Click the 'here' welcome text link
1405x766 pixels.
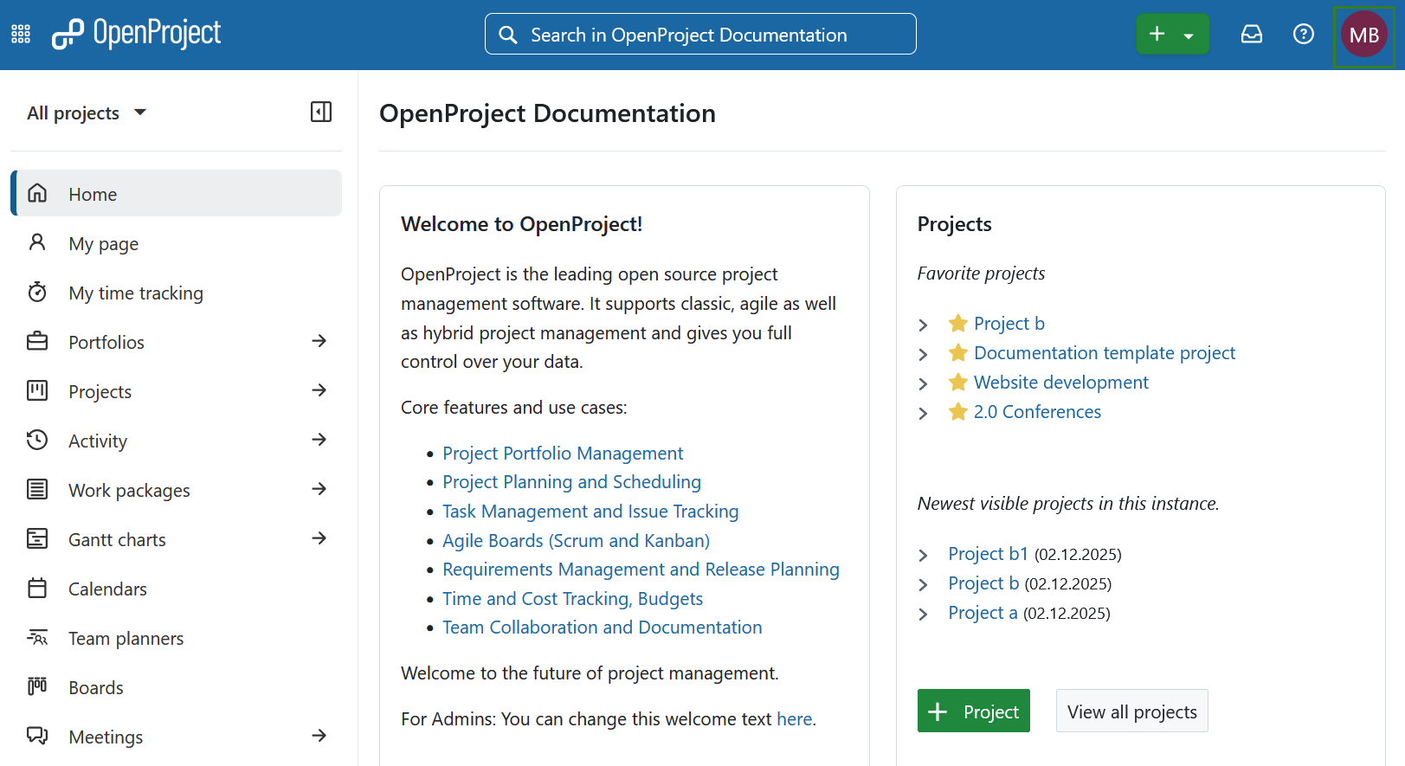coord(794,718)
